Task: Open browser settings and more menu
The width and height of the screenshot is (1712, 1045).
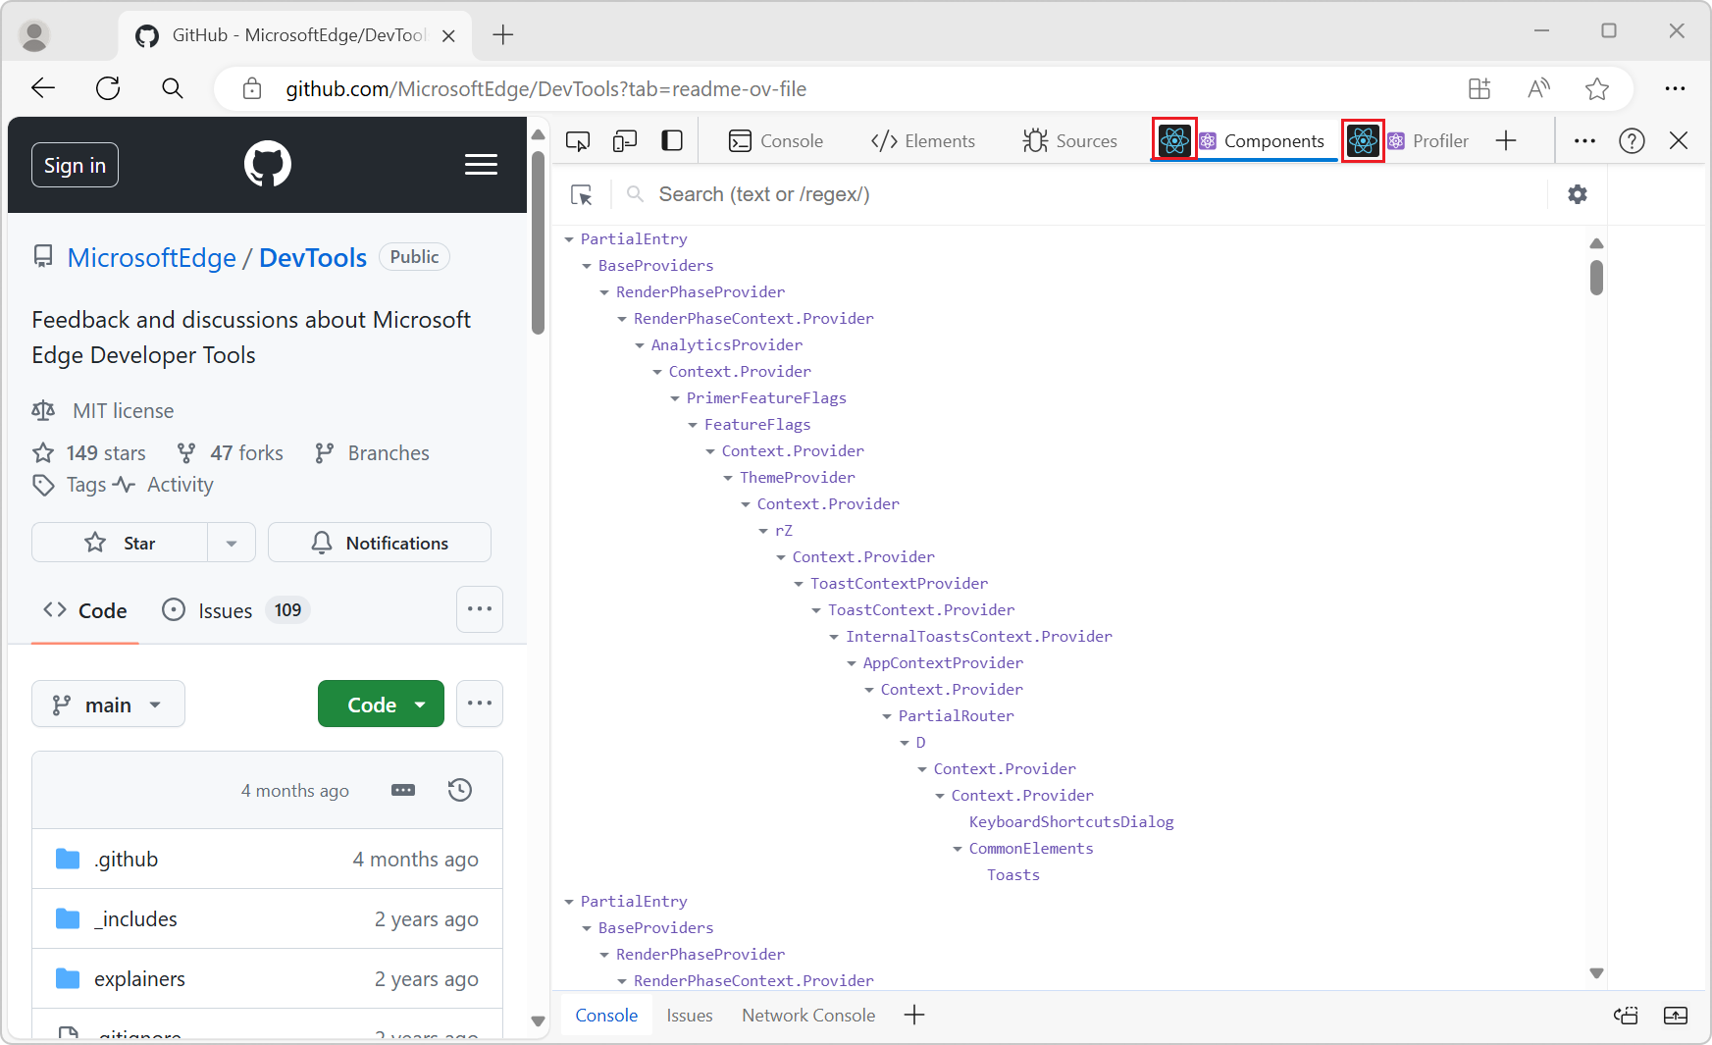Action: [x=1675, y=88]
